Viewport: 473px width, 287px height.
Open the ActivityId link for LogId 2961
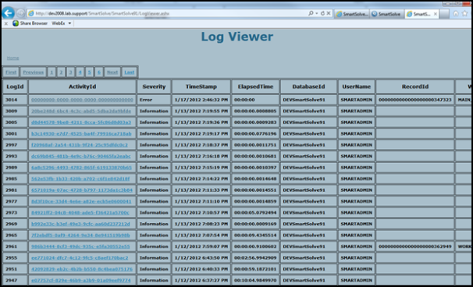pos(80,246)
